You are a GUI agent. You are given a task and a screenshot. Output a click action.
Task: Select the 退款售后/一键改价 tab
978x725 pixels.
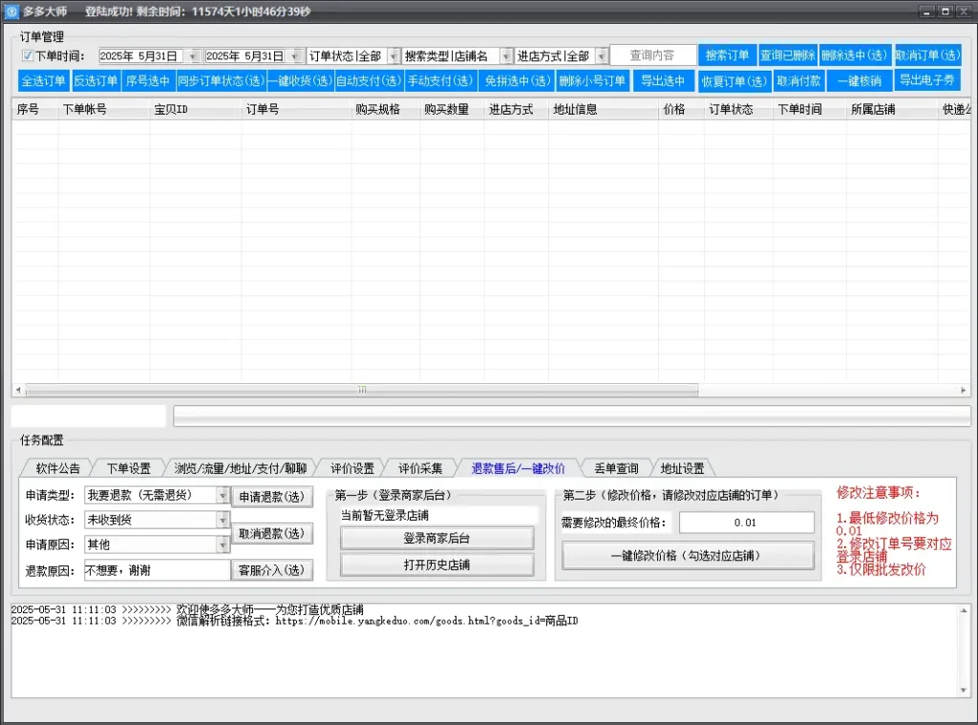pos(519,468)
